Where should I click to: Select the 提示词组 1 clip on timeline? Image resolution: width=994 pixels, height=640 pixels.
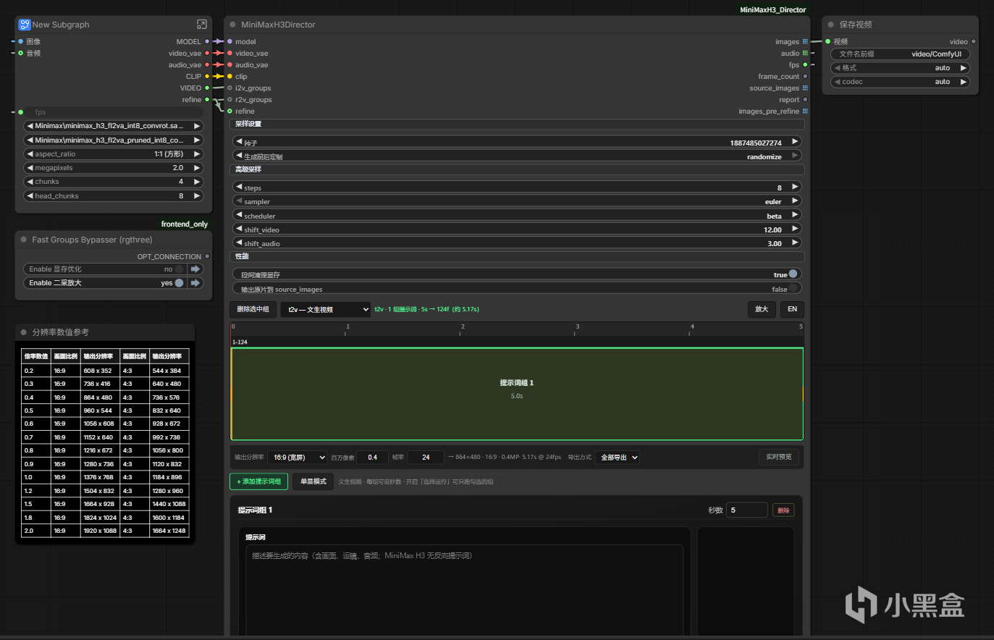pyautogui.click(x=517, y=394)
